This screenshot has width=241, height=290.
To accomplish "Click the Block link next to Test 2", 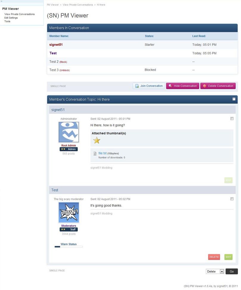I will pos(63,62).
